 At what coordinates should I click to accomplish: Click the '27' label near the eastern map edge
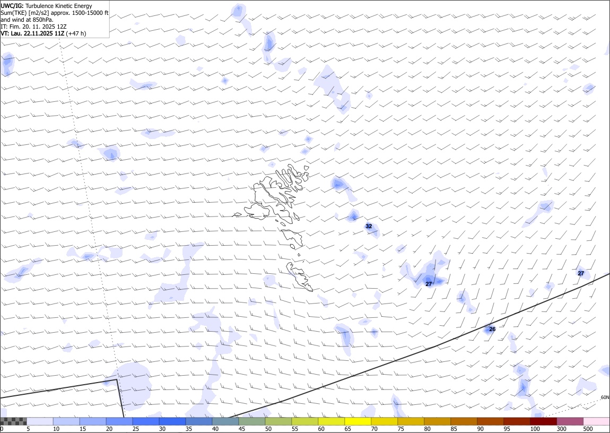pos(581,273)
